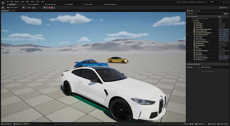Focus the Outliner search field
230x126 pixels.
pyautogui.click(x=207, y=13)
